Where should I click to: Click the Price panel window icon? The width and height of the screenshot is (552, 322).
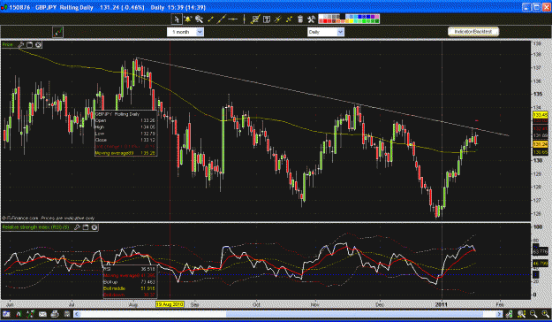pyautogui.click(x=29, y=44)
